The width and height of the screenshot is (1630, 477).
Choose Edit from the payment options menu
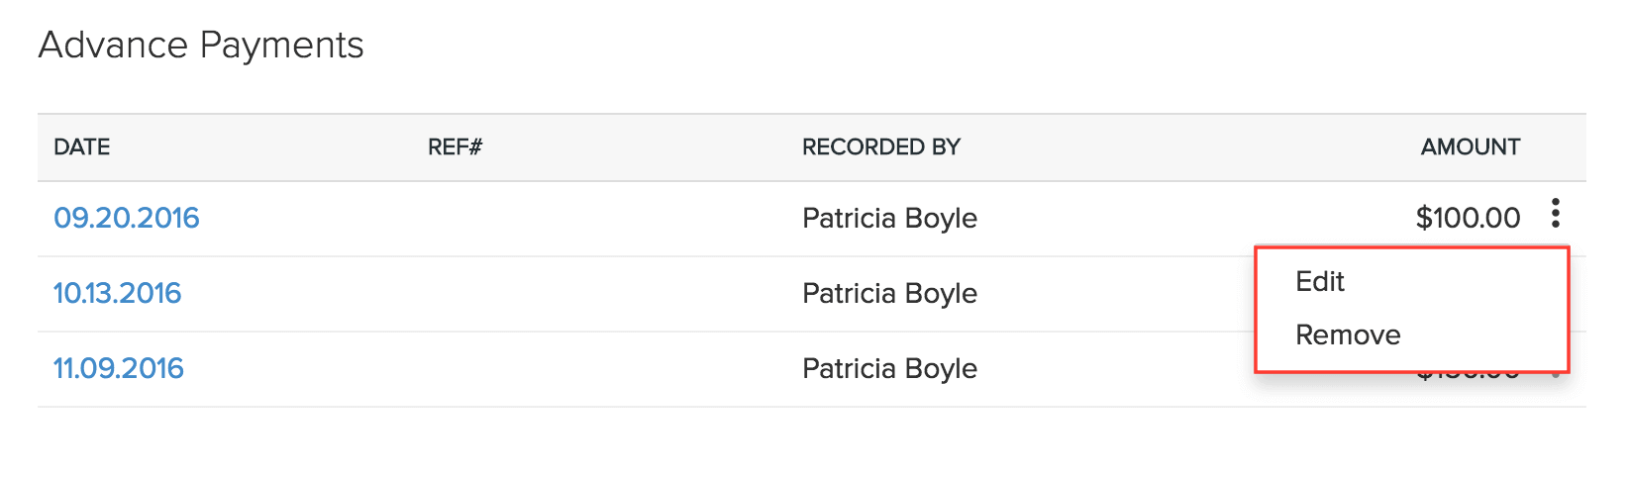1319,282
